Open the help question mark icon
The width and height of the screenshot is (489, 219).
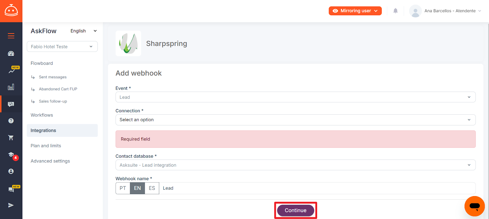tap(11, 121)
